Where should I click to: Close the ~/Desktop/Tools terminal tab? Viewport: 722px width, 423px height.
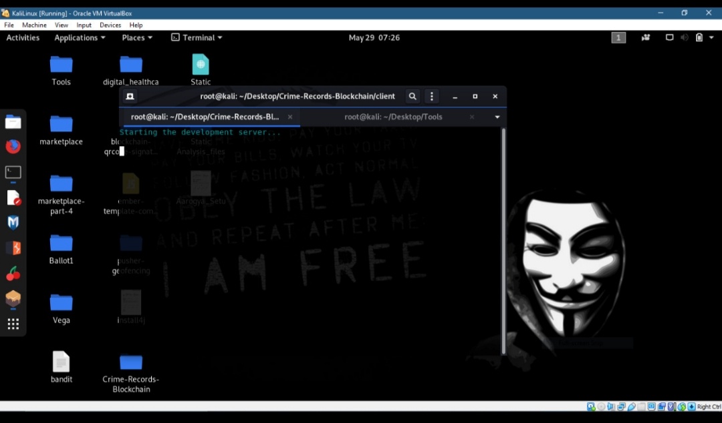click(472, 117)
